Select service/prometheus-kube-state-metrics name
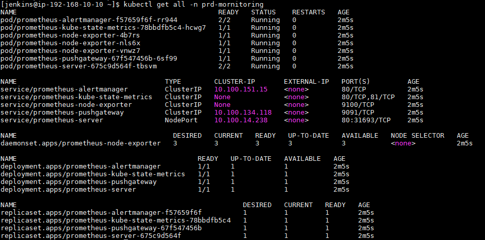This screenshot has width=485, height=240. click(77, 97)
